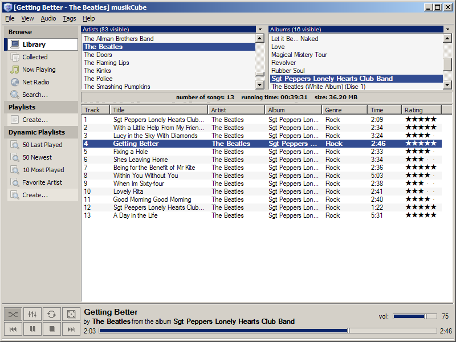The height and width of the screenshot is (342, 456).
Task: Seek within the song progress bar
Action: point(268,331)
